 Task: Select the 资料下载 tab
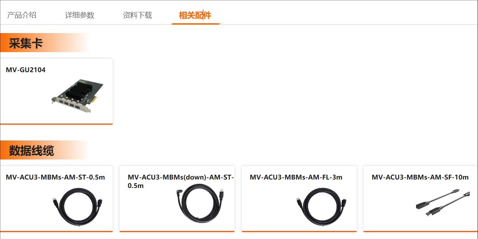[x=137, y=15]
